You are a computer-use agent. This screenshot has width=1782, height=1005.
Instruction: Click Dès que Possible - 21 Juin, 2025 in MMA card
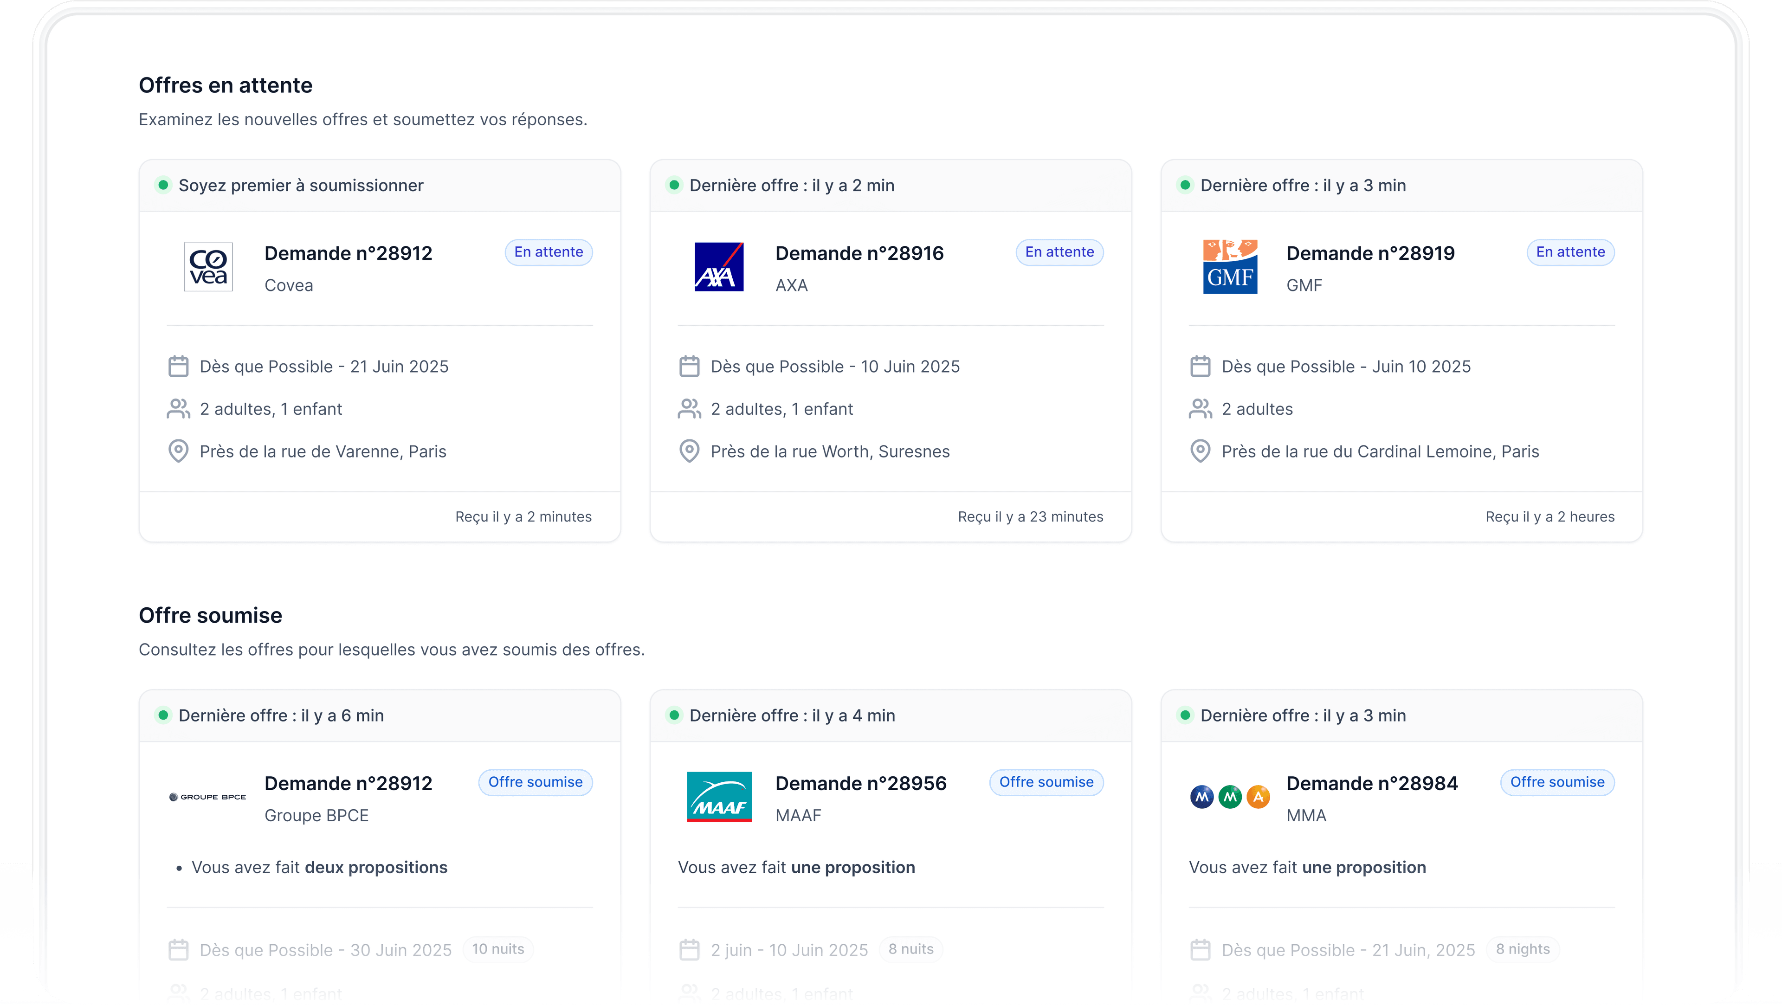point(1348,950)
